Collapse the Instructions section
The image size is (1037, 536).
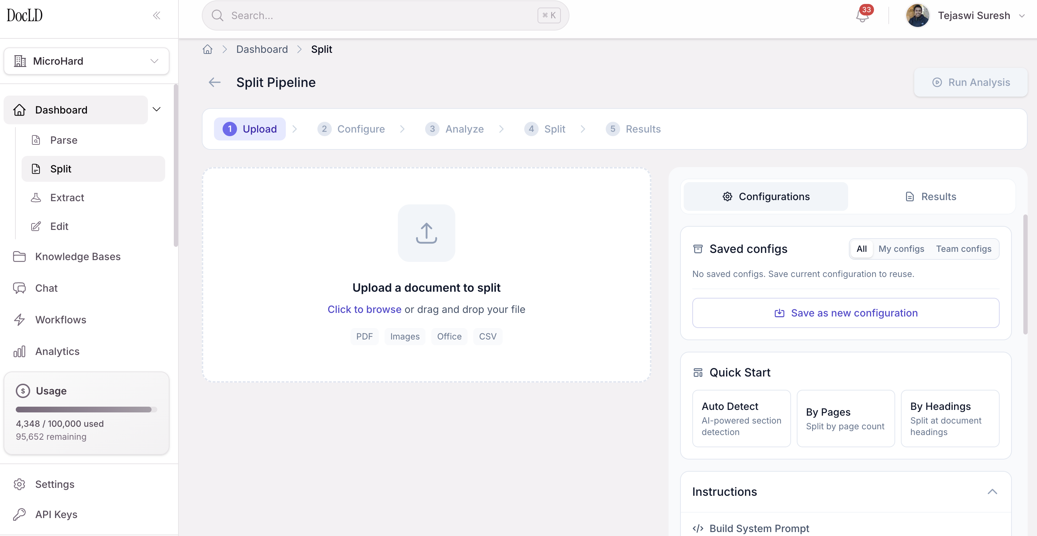[x=992, y=492]
